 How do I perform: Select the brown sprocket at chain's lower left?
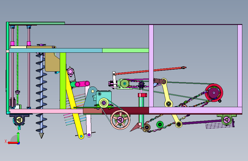(147, 127)
